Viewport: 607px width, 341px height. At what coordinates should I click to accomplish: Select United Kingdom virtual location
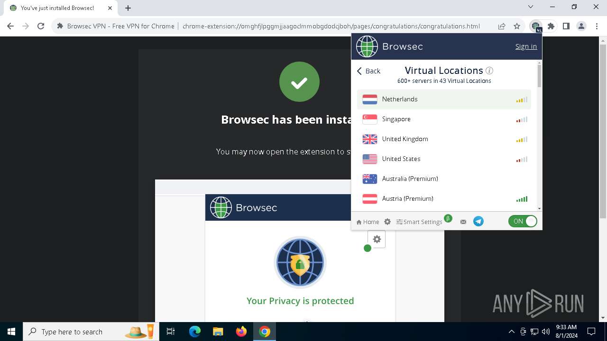(444, 139)
